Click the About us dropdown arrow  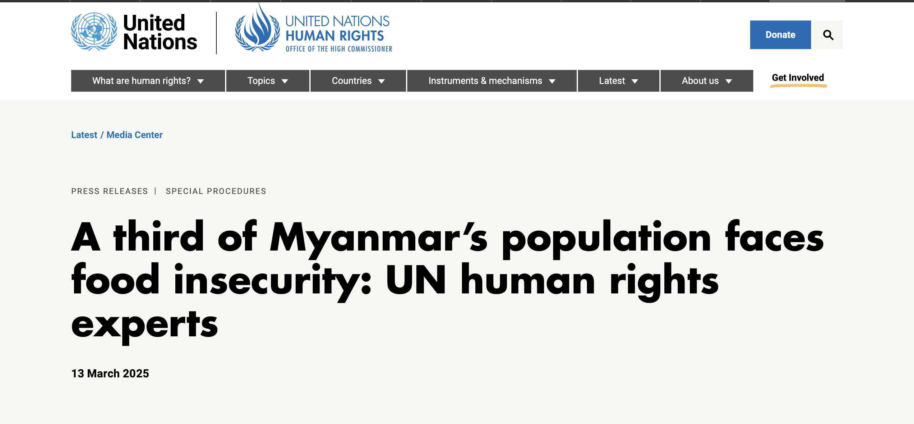[x=728, y=81]
